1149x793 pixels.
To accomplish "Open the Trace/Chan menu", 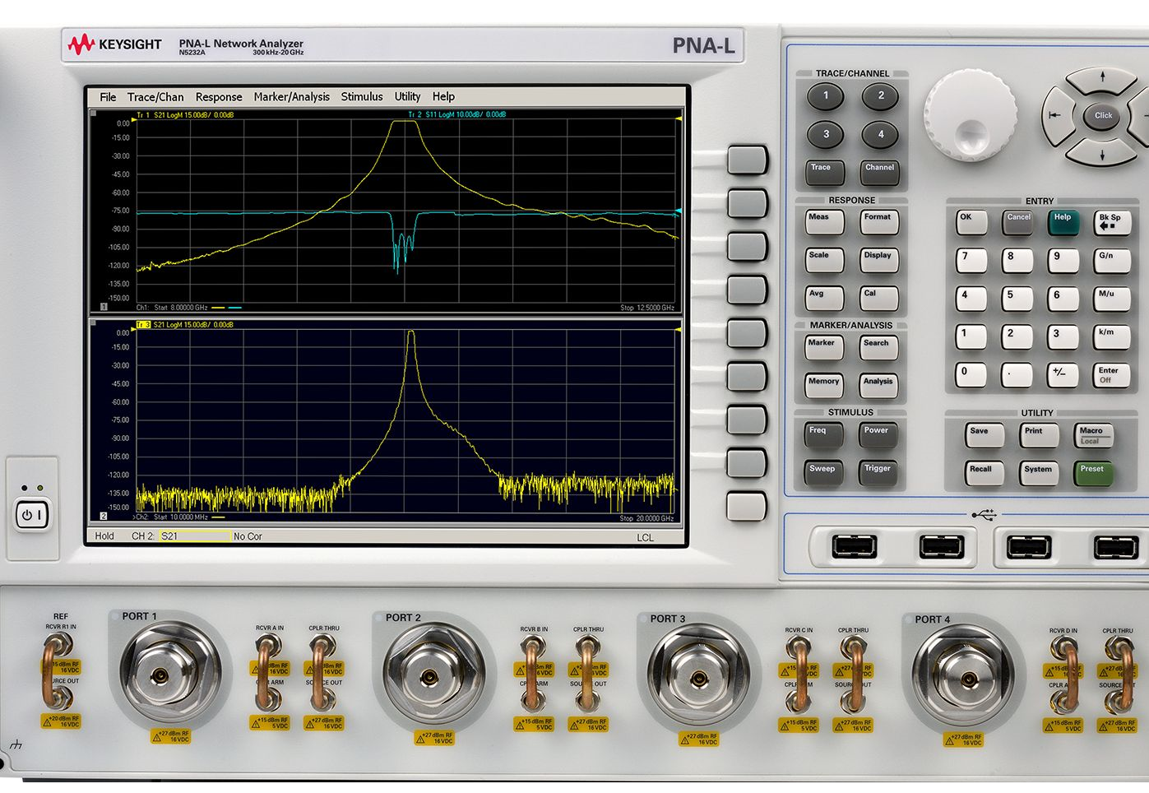I will [x=155, y=97].
